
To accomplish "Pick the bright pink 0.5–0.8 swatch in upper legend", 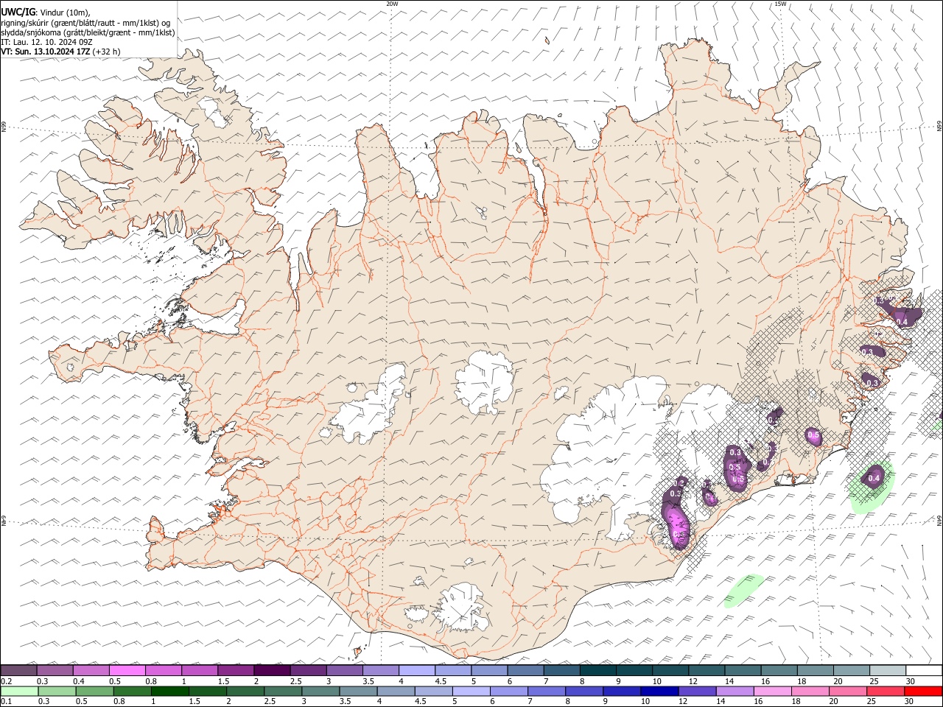I will (127, 670).
